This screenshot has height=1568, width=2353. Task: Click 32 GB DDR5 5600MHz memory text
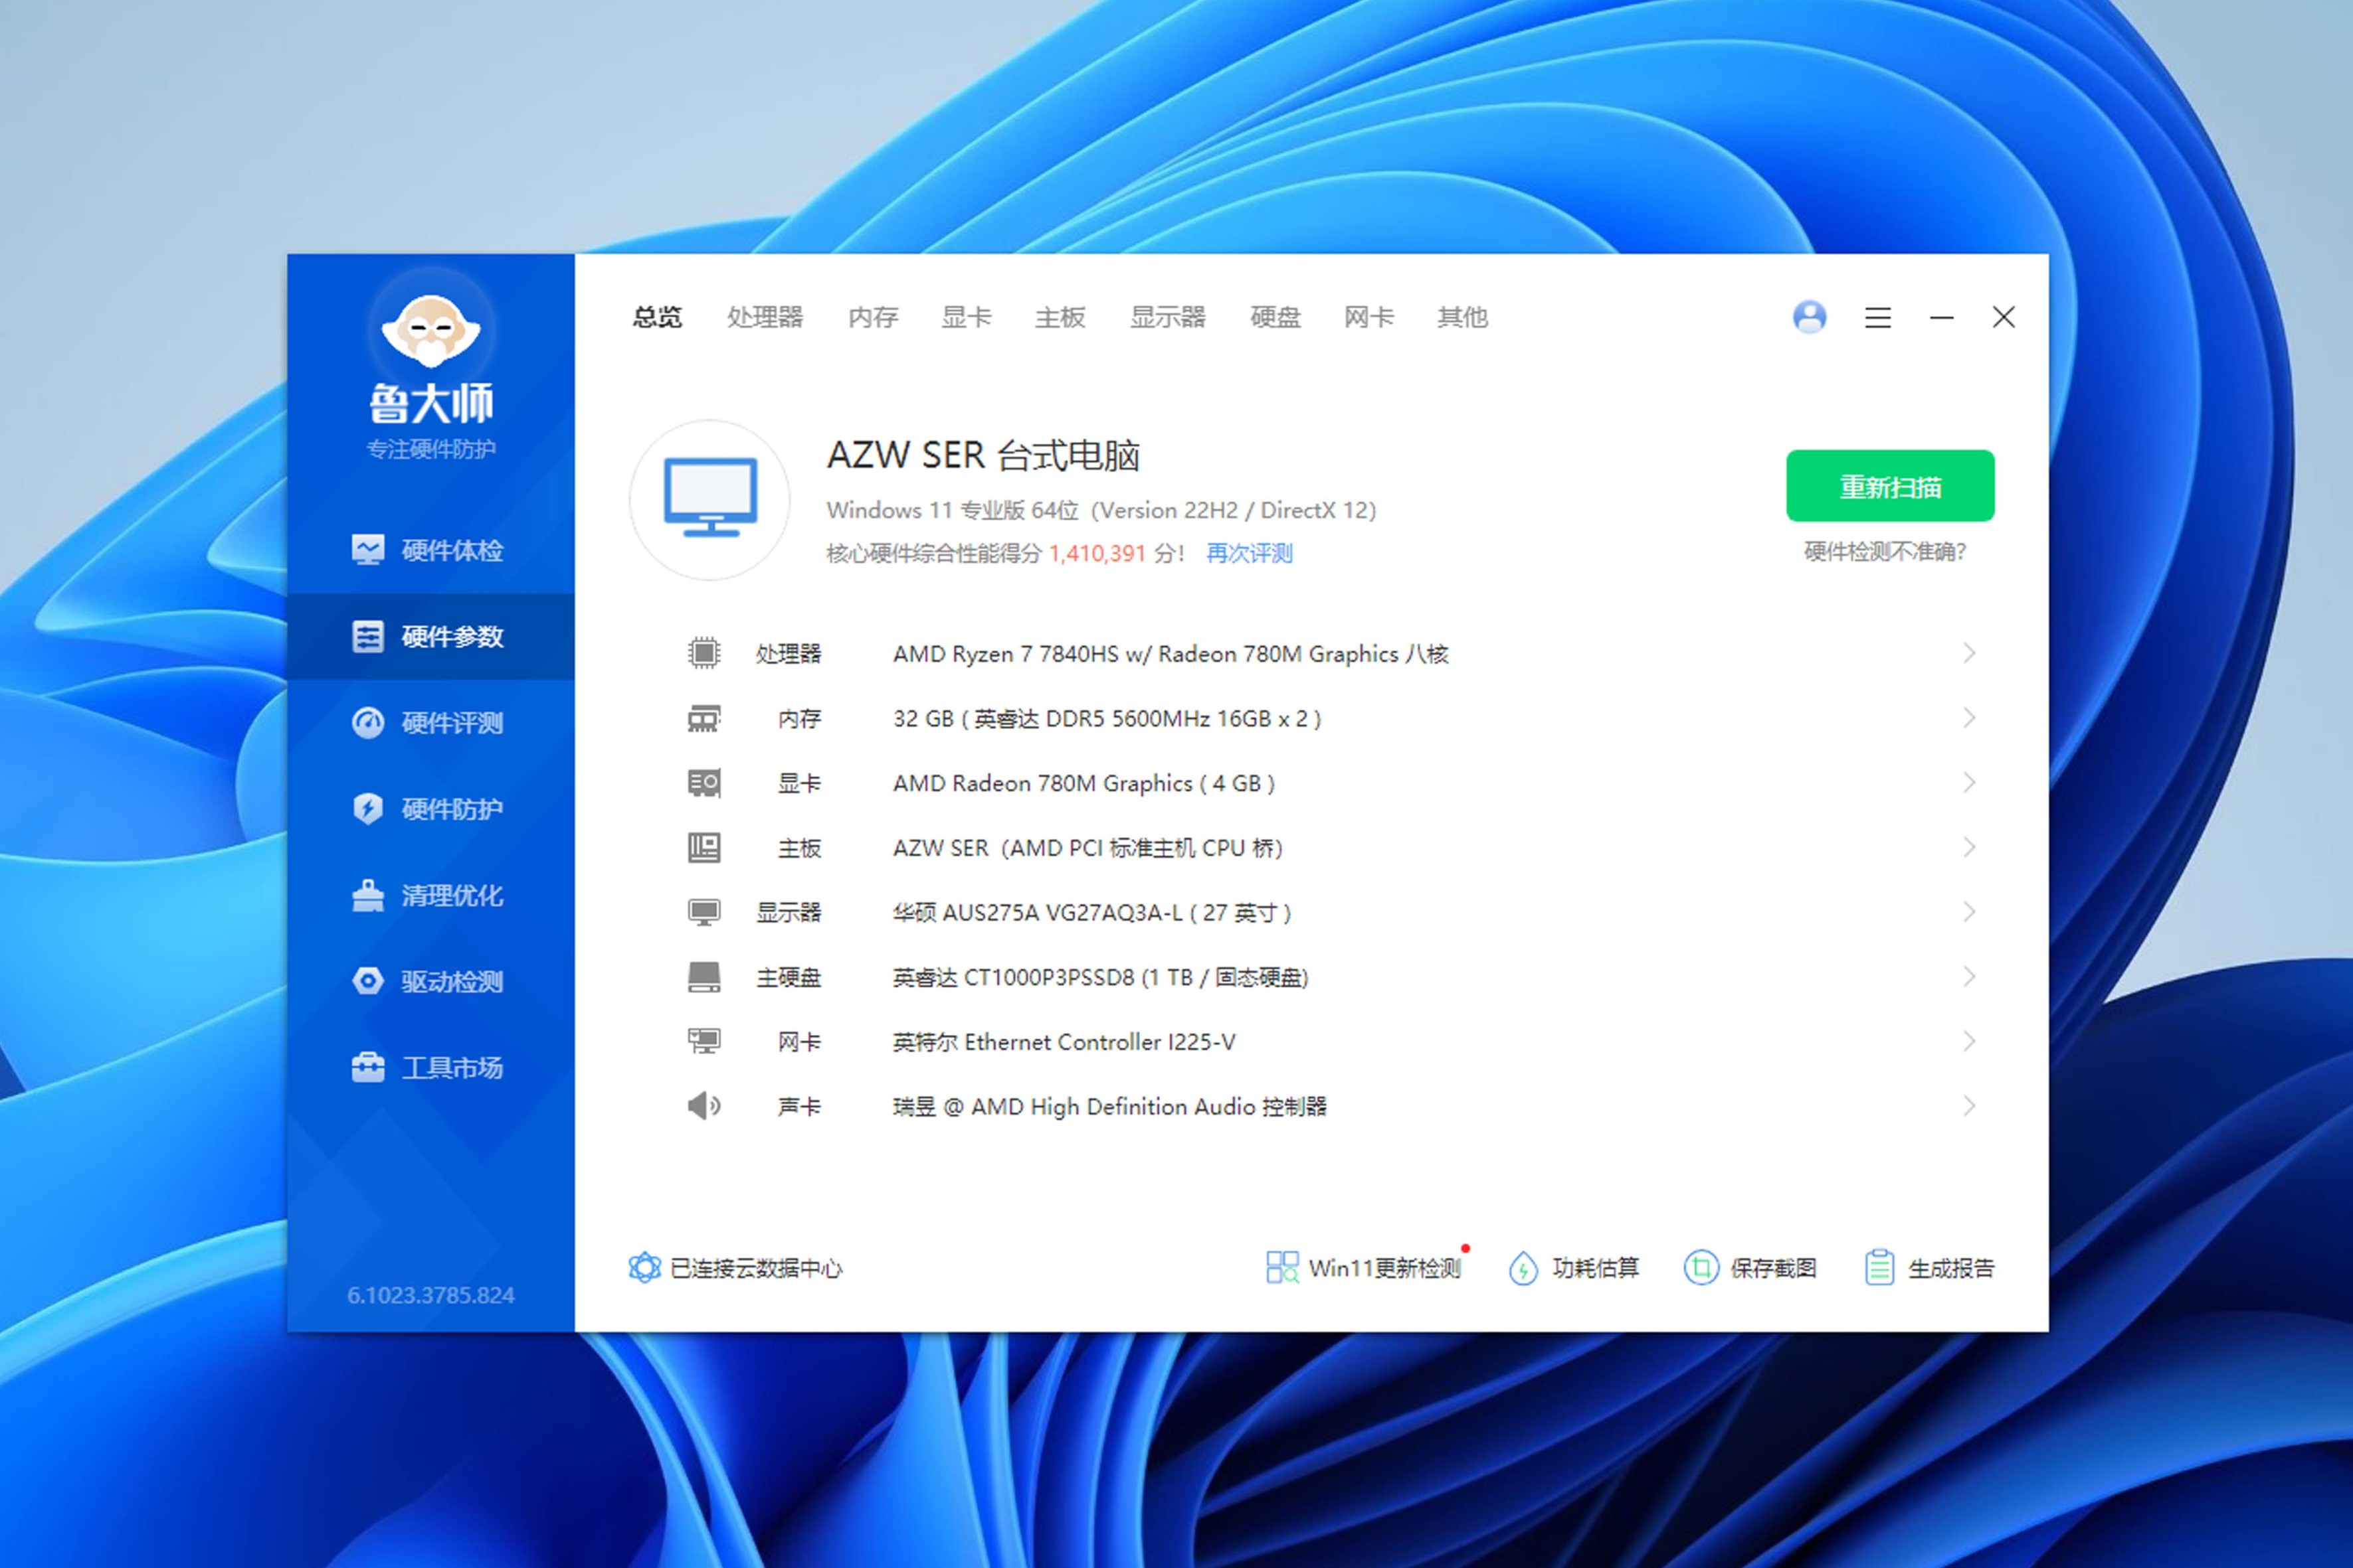point(1107,718)
